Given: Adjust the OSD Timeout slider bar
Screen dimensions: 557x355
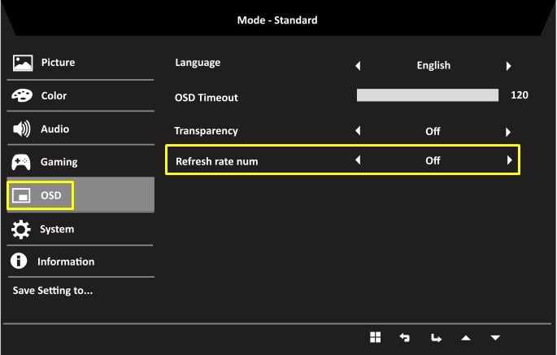Looking at the screenshot, I should (x=428, y=95).
